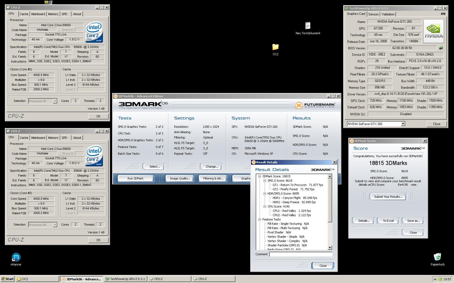This screenshot has height=283, width=454.
Task: Click Details... in 3DMark Score dialog
Action: [364, 221]
